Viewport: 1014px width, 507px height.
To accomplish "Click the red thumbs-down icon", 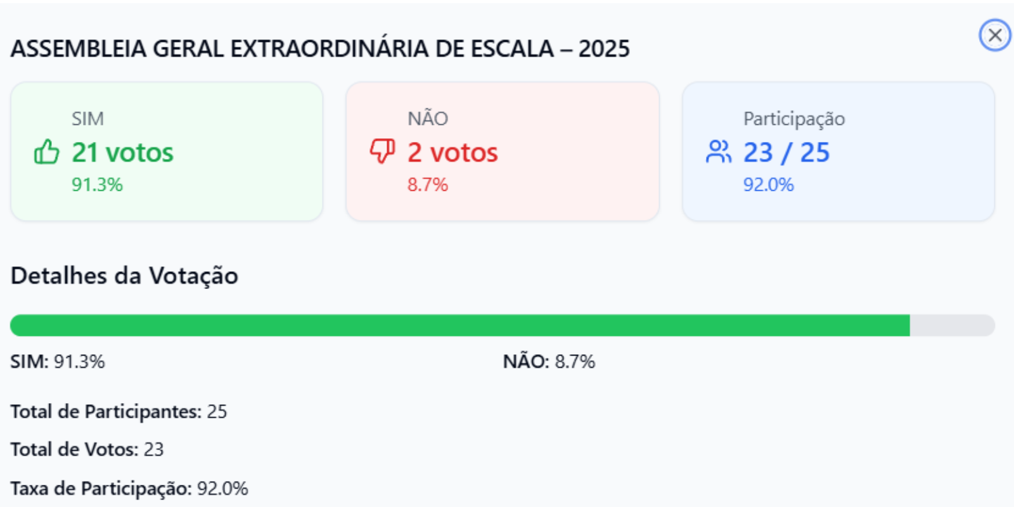I will point(382,151).
